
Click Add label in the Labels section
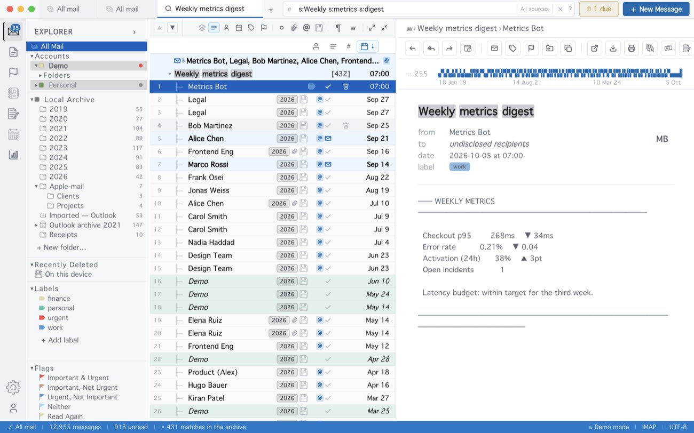point(60,340)
